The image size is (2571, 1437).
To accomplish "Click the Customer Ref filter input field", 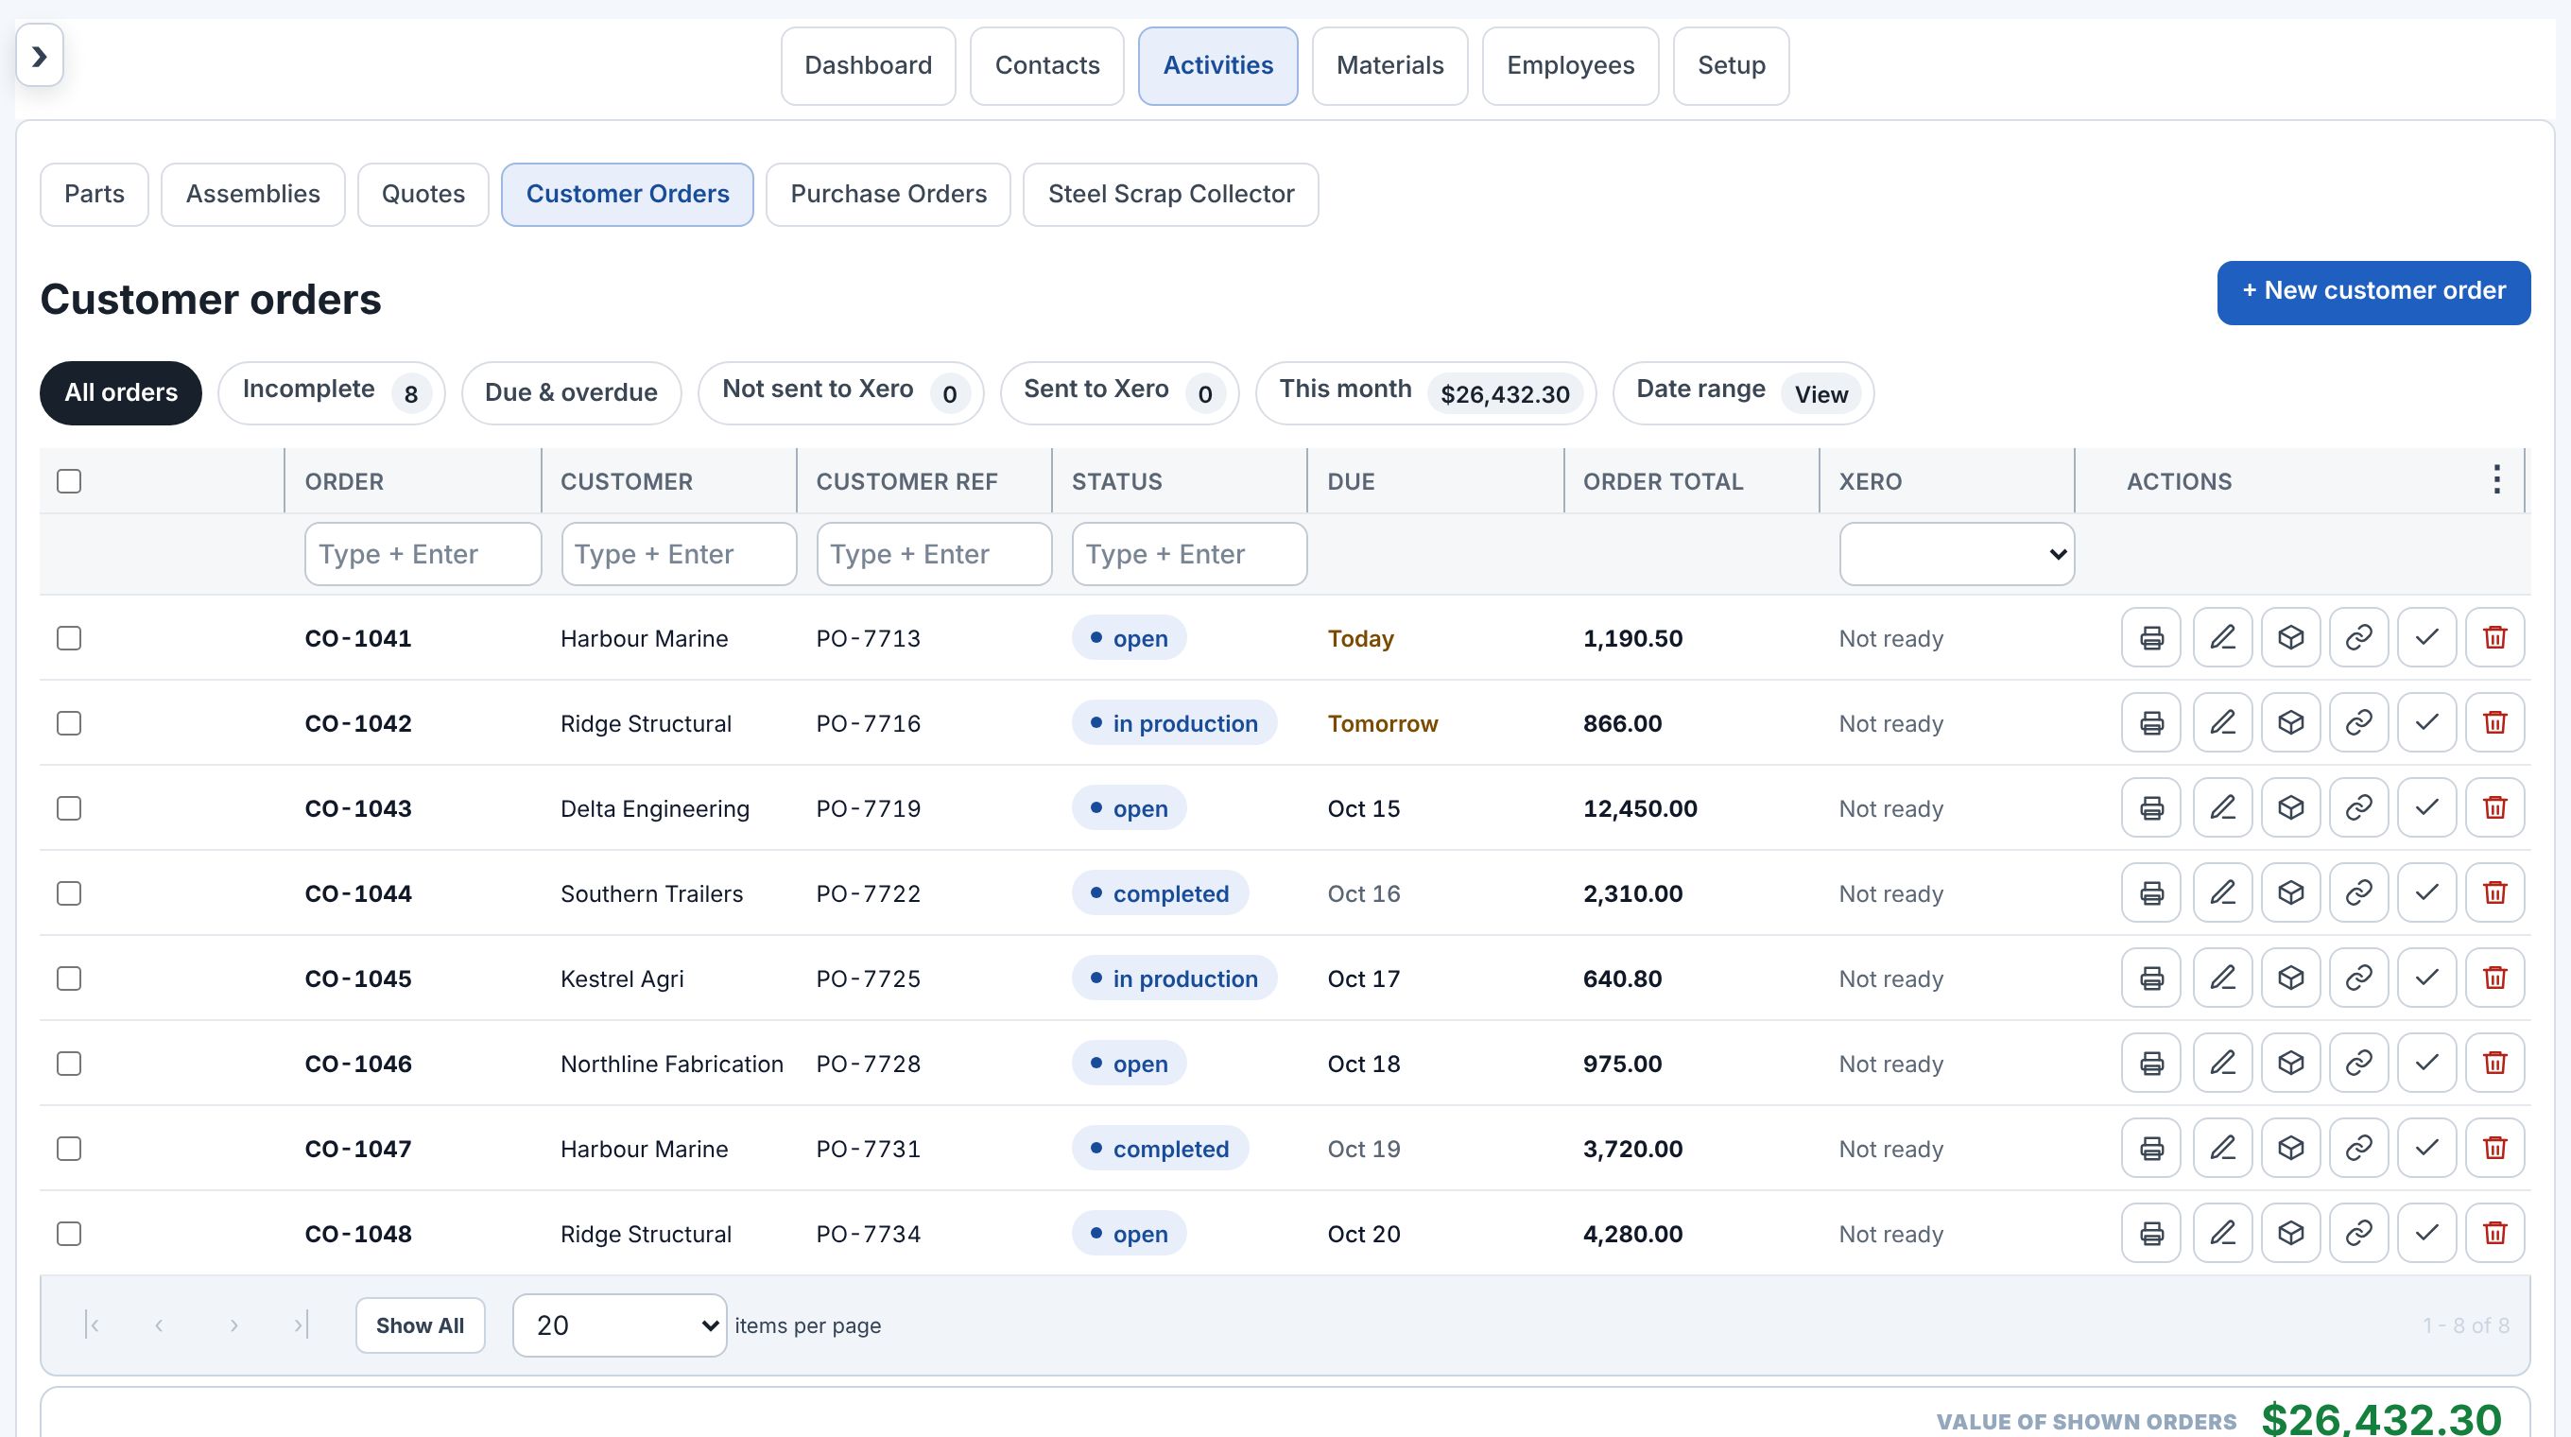I will pyautogui.click(x=934, y=554).
